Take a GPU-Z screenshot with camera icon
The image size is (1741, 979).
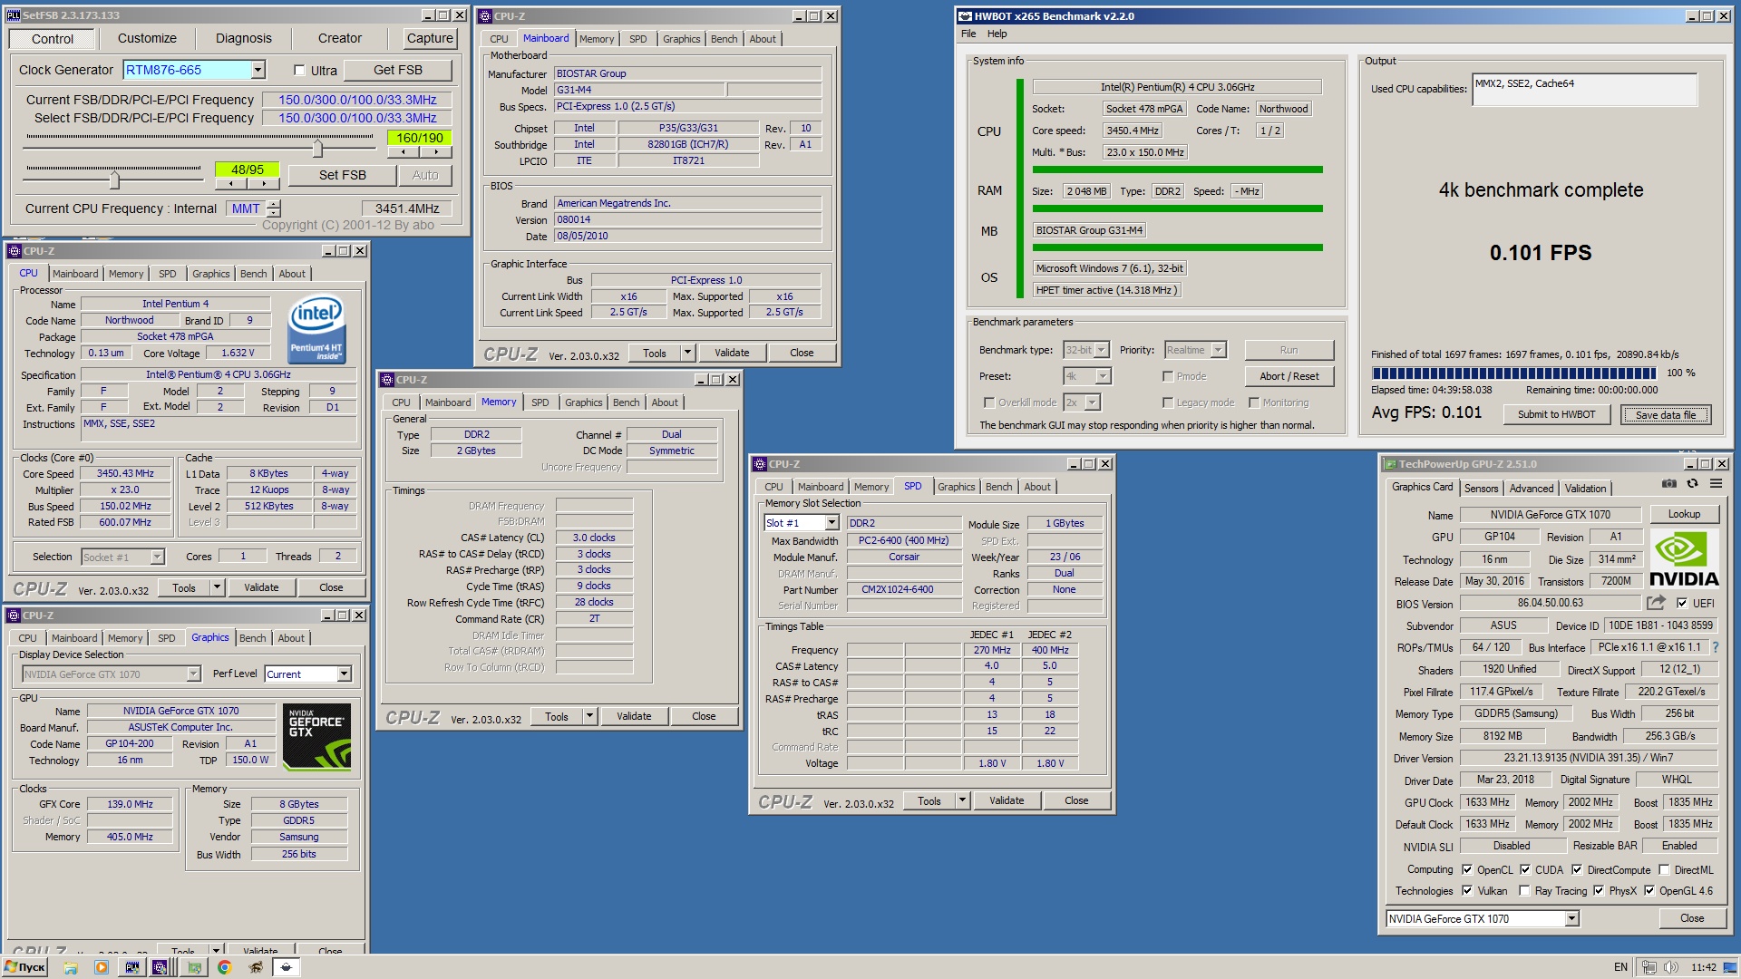tap(1668, 484)
